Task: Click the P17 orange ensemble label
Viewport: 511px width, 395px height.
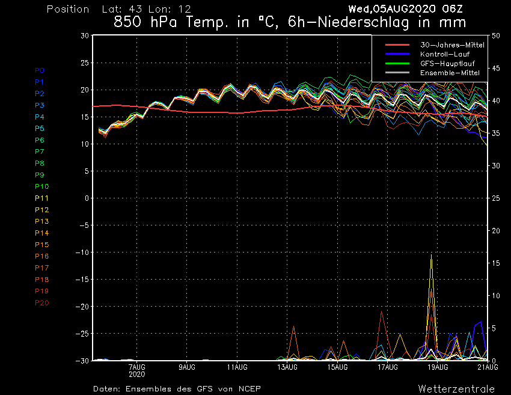Action: 41,268
